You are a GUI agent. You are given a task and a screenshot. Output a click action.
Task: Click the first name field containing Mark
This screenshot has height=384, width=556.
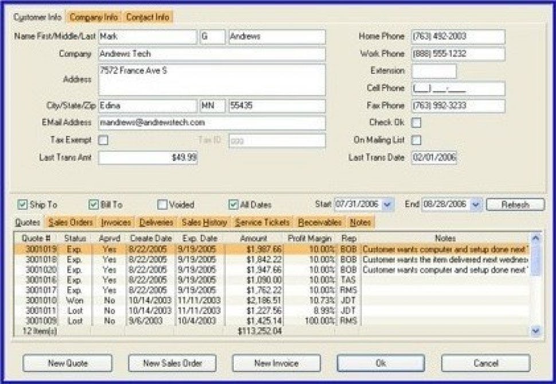tap(147, 37)
